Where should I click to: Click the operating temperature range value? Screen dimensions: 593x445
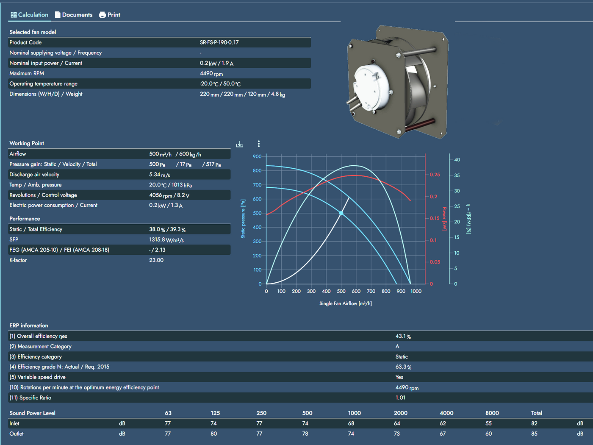[220, 84]
